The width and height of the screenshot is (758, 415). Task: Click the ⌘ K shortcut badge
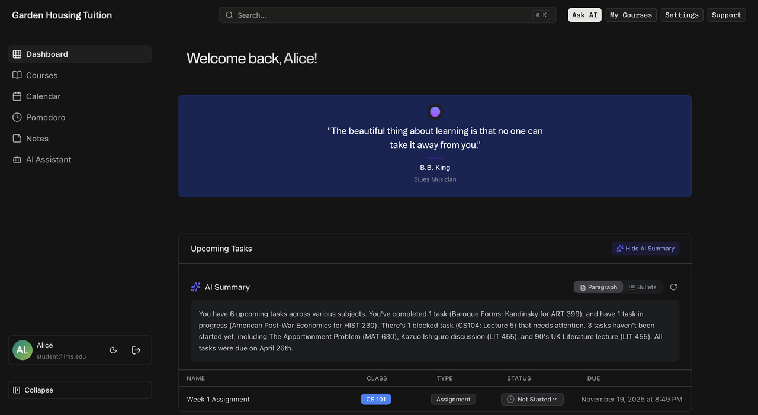point(541,15)
